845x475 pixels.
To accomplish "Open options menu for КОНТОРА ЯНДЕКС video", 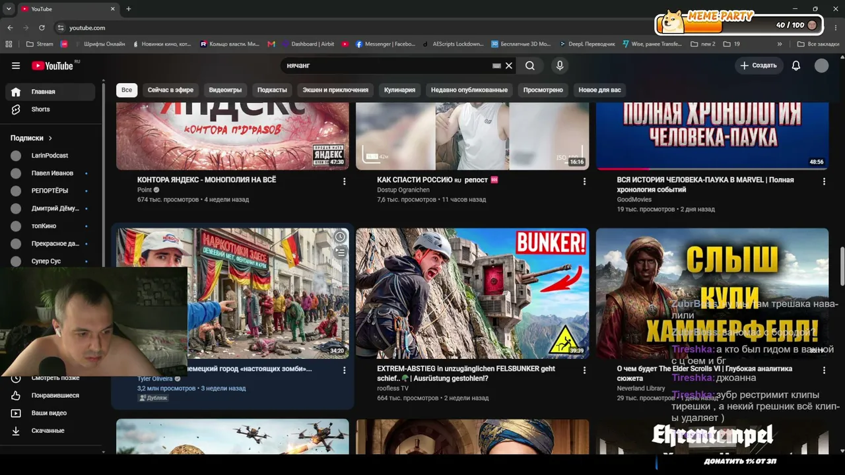I will [x=344, y=181].
